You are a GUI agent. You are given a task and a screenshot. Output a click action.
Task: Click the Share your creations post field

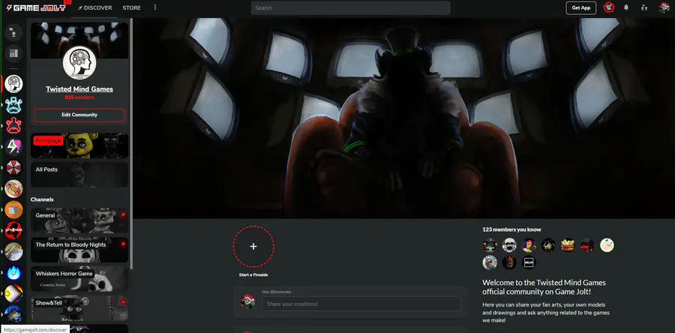click(361, 304)
